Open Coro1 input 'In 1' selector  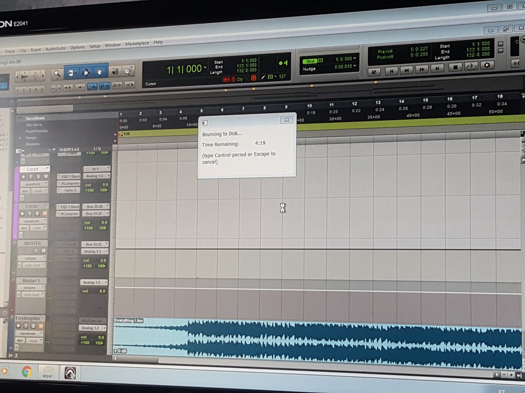[97, 169]
